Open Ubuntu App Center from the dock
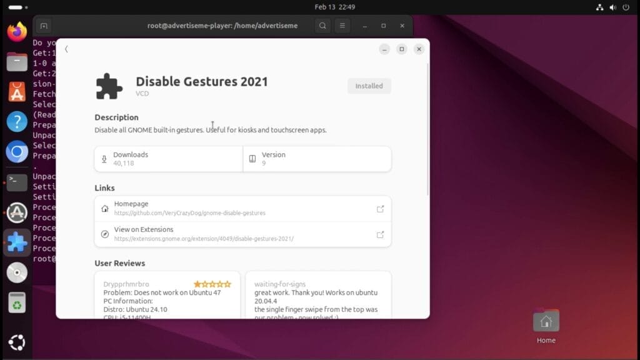The image size is (640, 360). click(16, 91)
